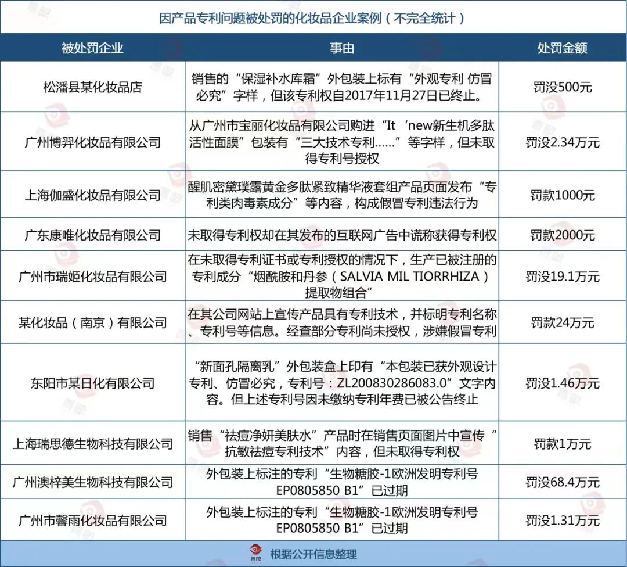The width and height of the screenshot is (627, 567).
Task: Click the footer text 根据公开信息整理
Action: click(313, 554)
